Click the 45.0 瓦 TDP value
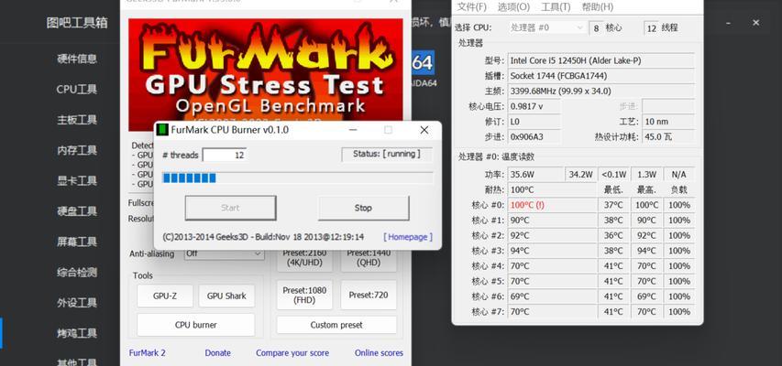The width and height of the screenshot is (782, 366). coord(667,136)
